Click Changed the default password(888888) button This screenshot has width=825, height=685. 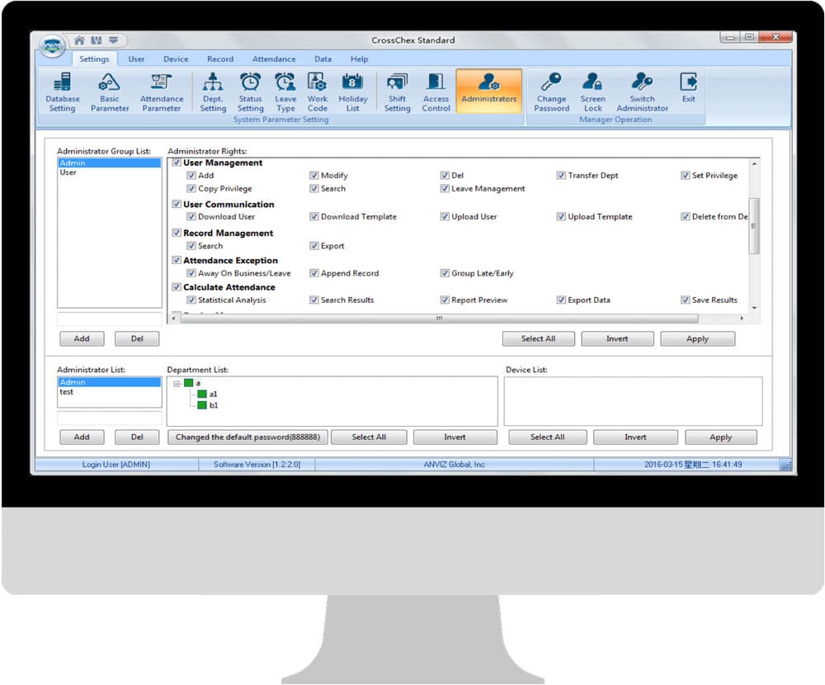tap(247, 437)
